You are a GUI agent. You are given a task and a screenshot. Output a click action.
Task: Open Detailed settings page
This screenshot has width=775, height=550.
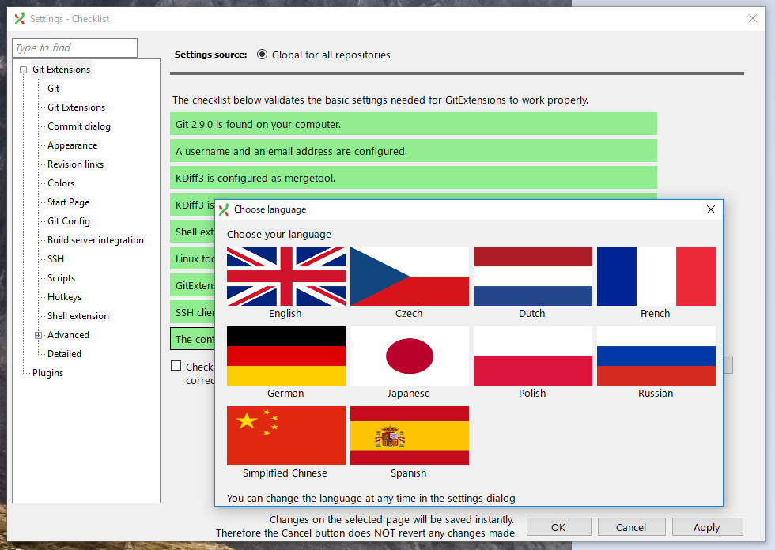point(64,353)
